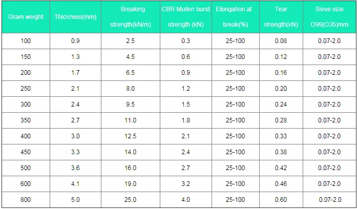Image resolution: width=358 pixels, height=209 pixels.
Task: Select the Thickness(mm) header cell
Action: tap(76, 17)
